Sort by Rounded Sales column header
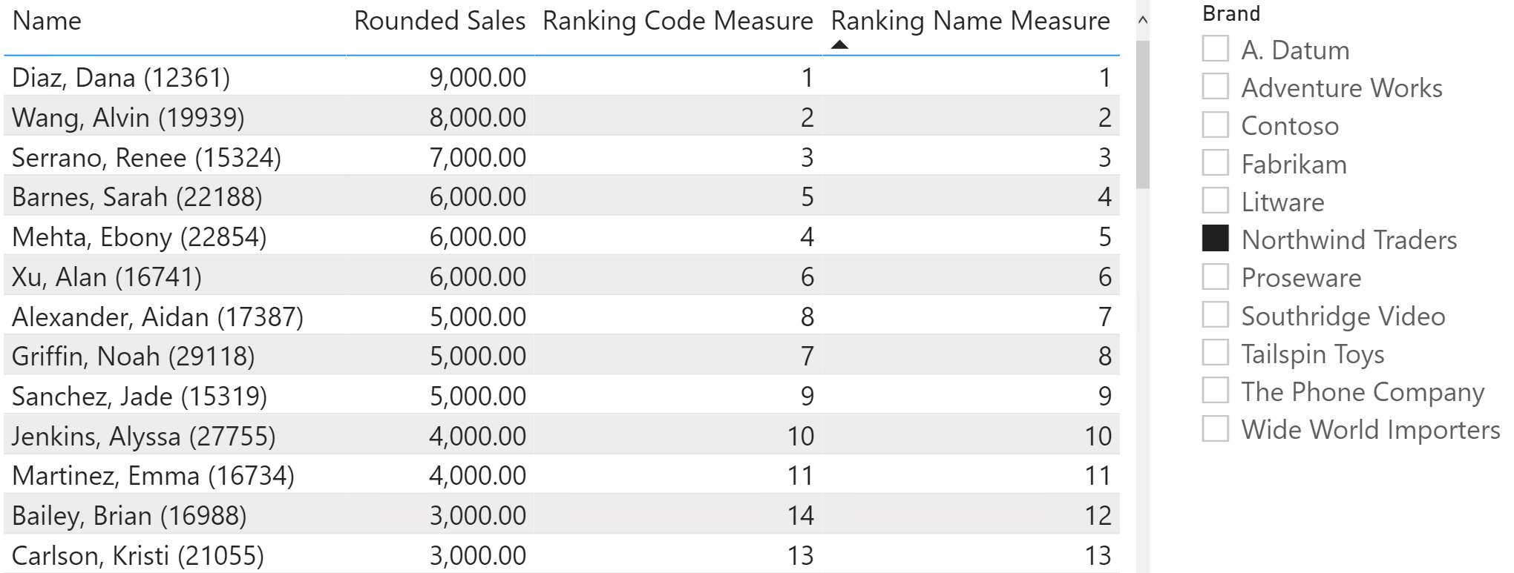 pyautogui.click(x=439, y=21)
